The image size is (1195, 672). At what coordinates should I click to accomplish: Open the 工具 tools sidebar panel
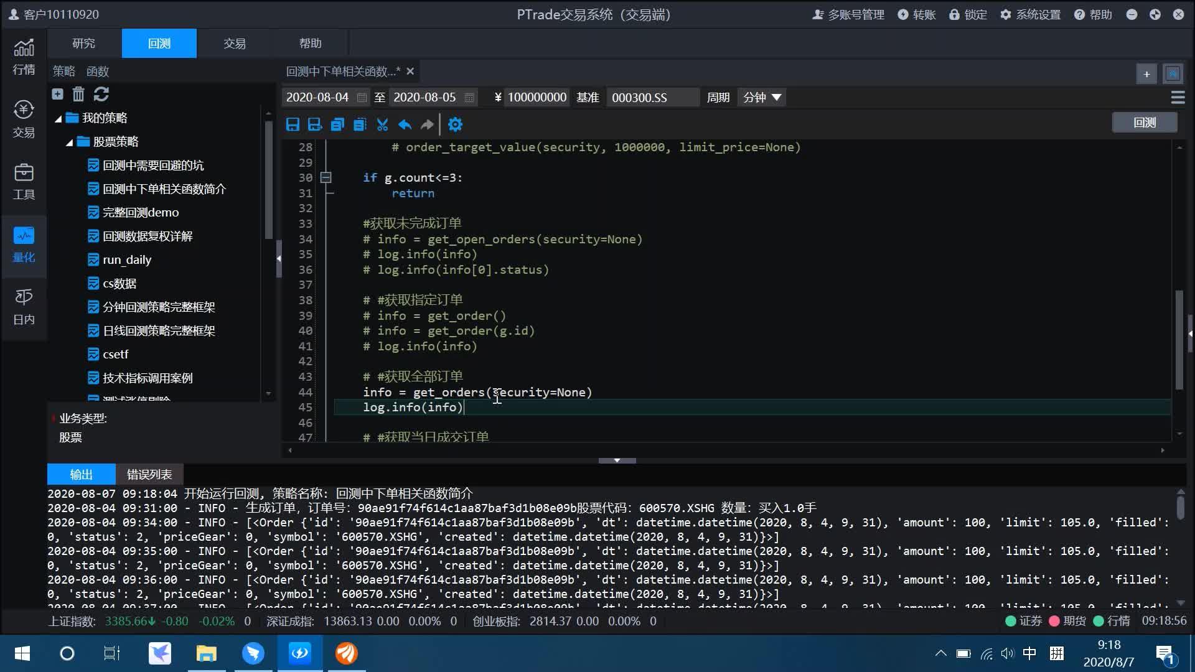[24, 181]
